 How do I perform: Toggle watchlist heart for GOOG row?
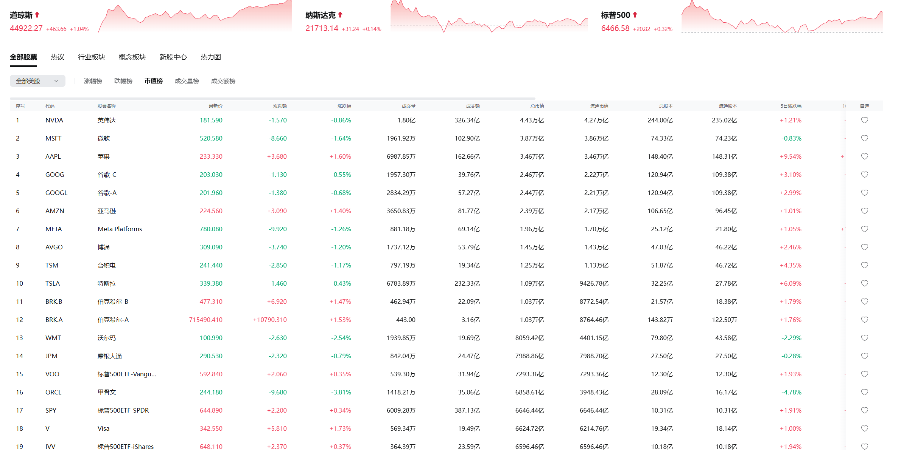pos(864,175)
